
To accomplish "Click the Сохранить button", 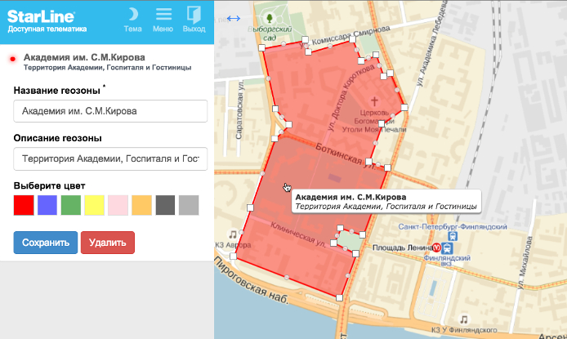I will [x=46, y=243].
